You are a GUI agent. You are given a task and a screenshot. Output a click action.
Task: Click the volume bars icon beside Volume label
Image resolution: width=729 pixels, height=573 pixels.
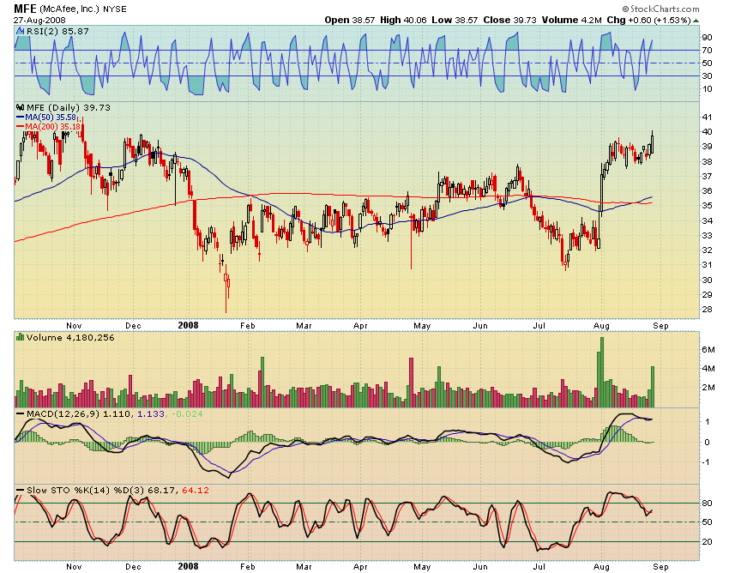20,337
